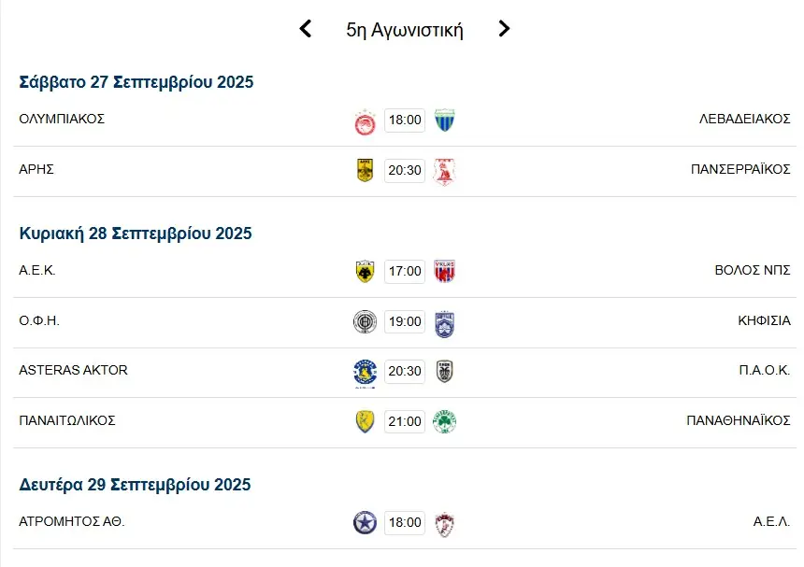Screen dimensions: 804x567
Task: Open the 21:00 Panaitolikos match time box
Action: [x=405, y=422]
